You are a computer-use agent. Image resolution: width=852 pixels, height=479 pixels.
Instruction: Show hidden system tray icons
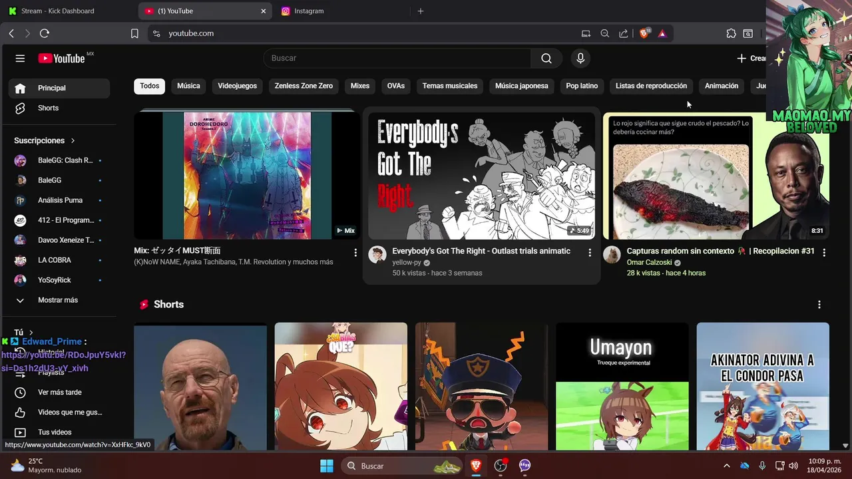(726, 466)
